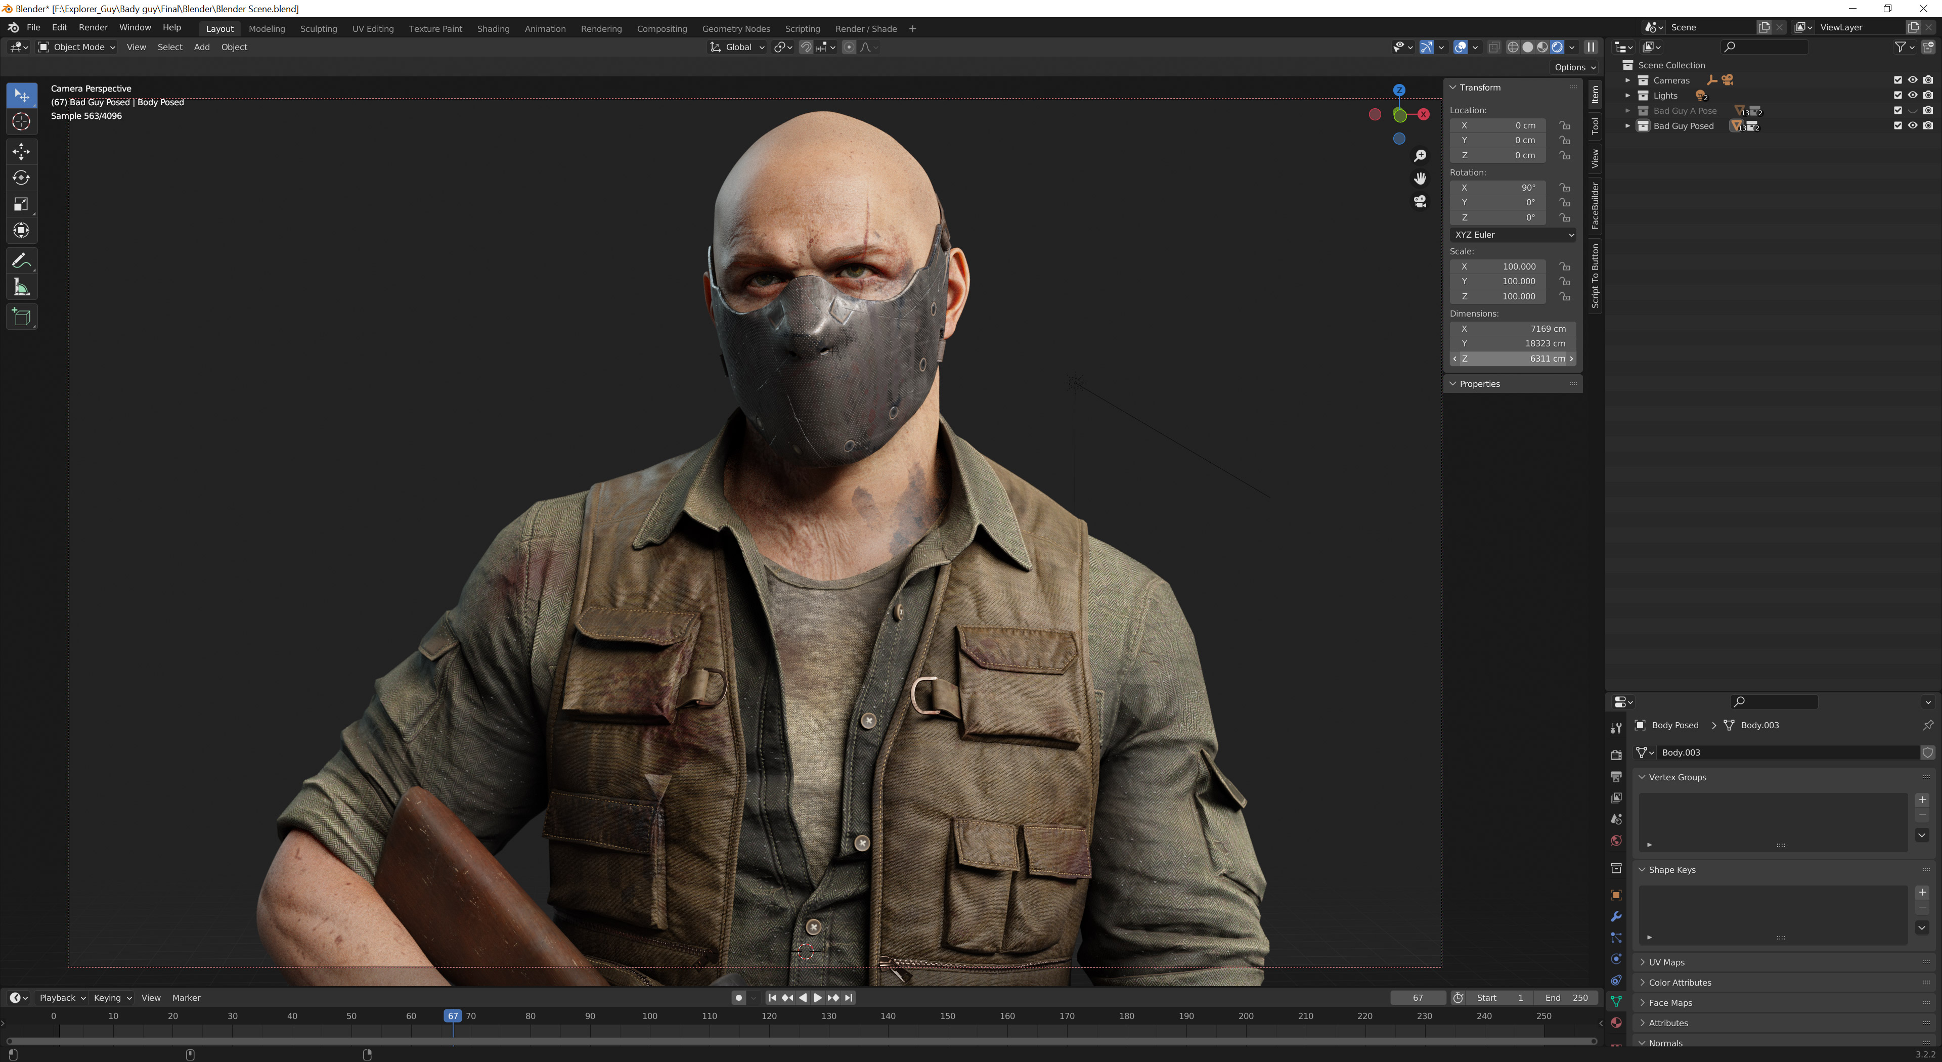Open the XYZ Euler rotation order dropdown

point(1512,235)
